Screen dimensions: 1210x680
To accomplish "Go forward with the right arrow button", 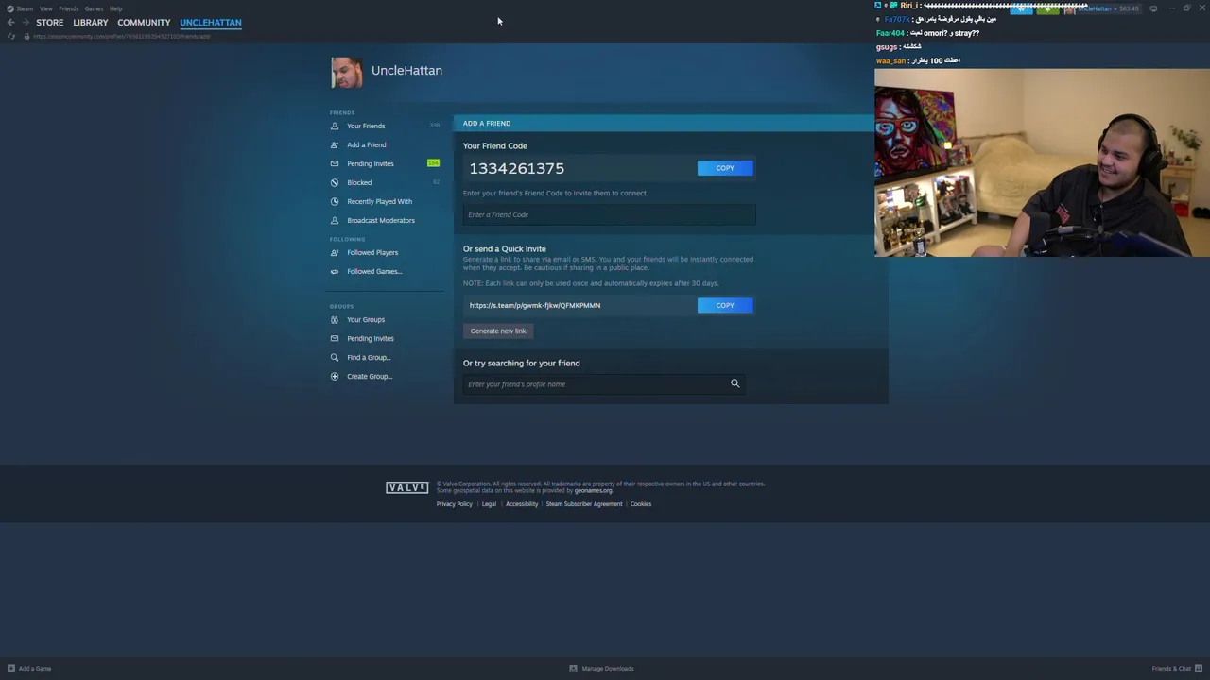I will tap(25, 22).
